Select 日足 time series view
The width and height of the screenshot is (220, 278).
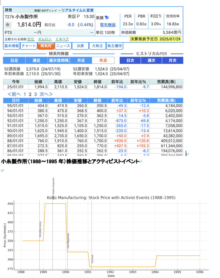[x=14, y=60]
